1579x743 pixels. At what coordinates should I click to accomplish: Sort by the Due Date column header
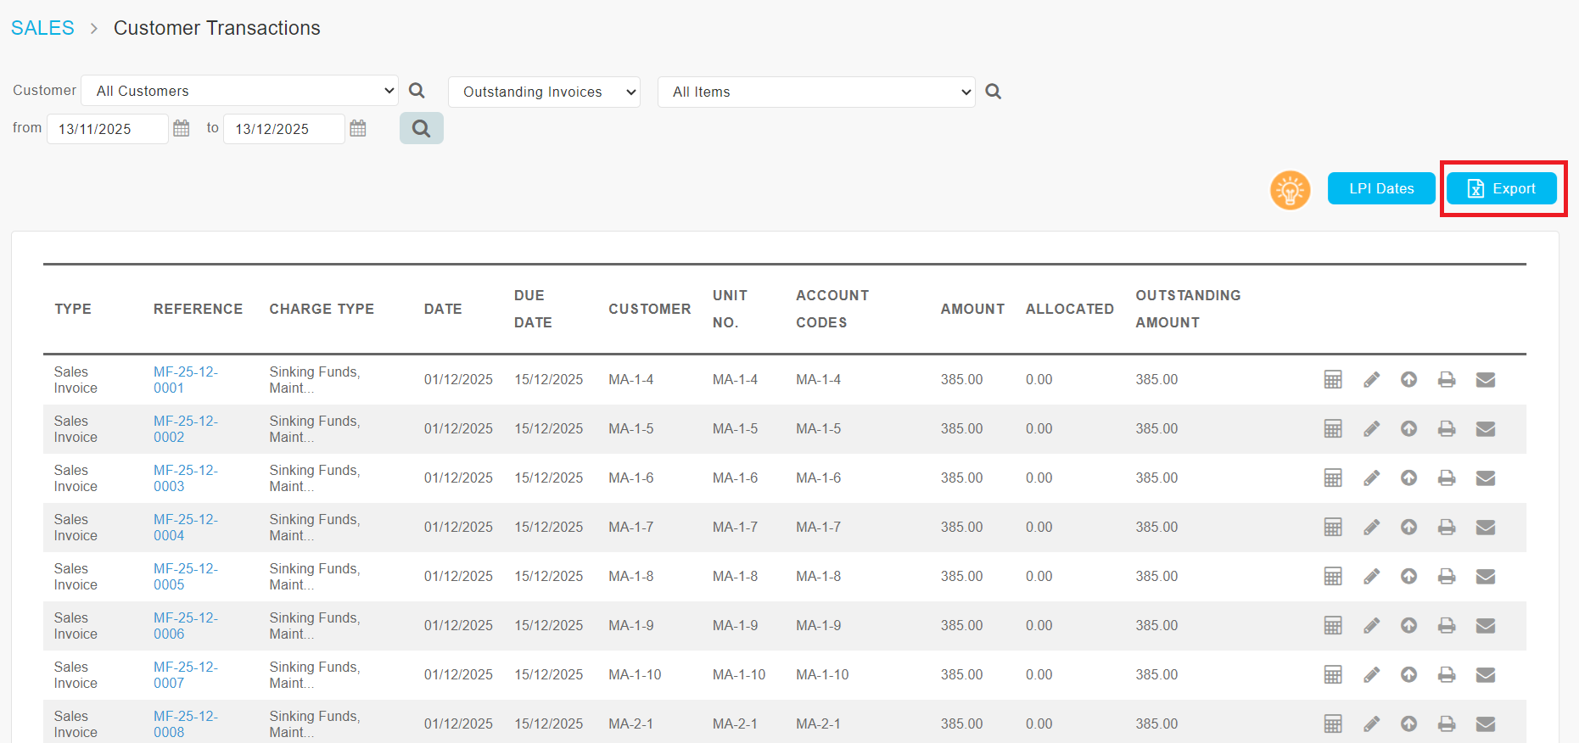533,309
